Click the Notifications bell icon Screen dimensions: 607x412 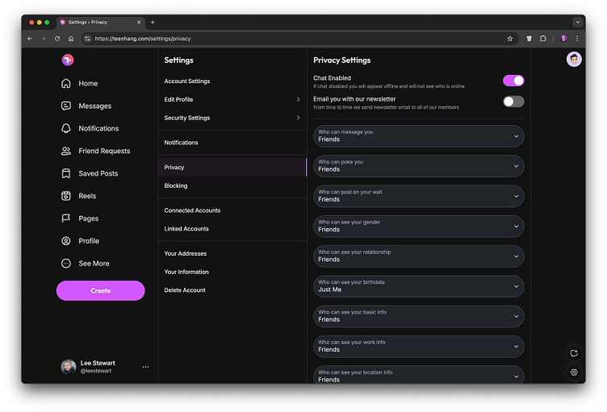point(66,129)
